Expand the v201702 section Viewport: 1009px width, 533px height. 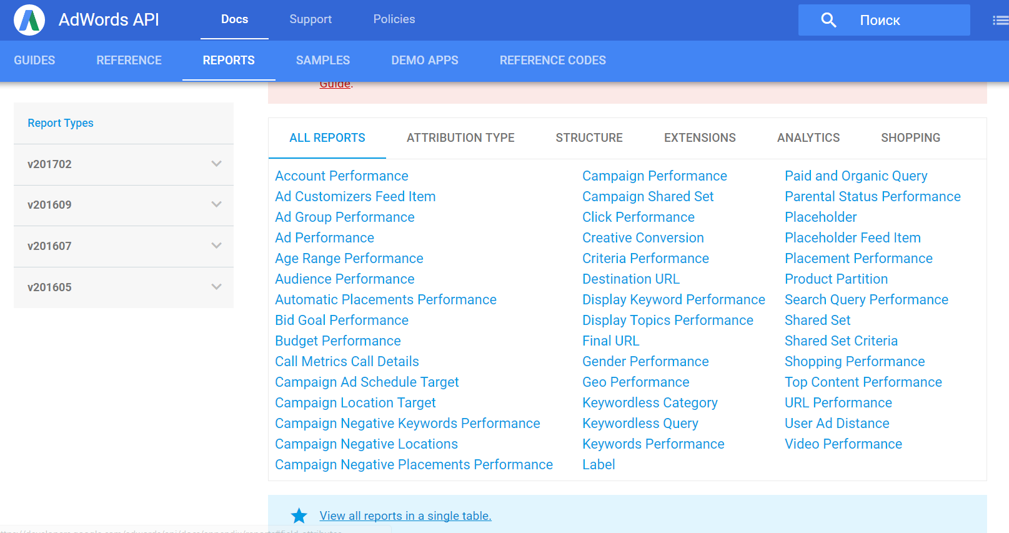point(216,164)
